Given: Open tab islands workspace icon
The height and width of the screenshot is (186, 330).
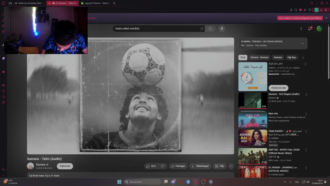Looking at the screenshot, I should [10, 3].
